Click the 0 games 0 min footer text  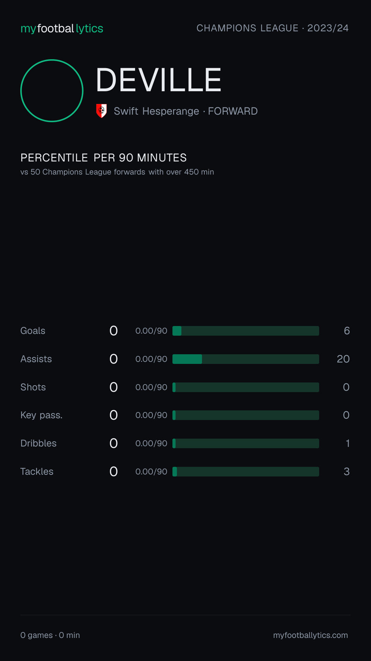point(50,635)
